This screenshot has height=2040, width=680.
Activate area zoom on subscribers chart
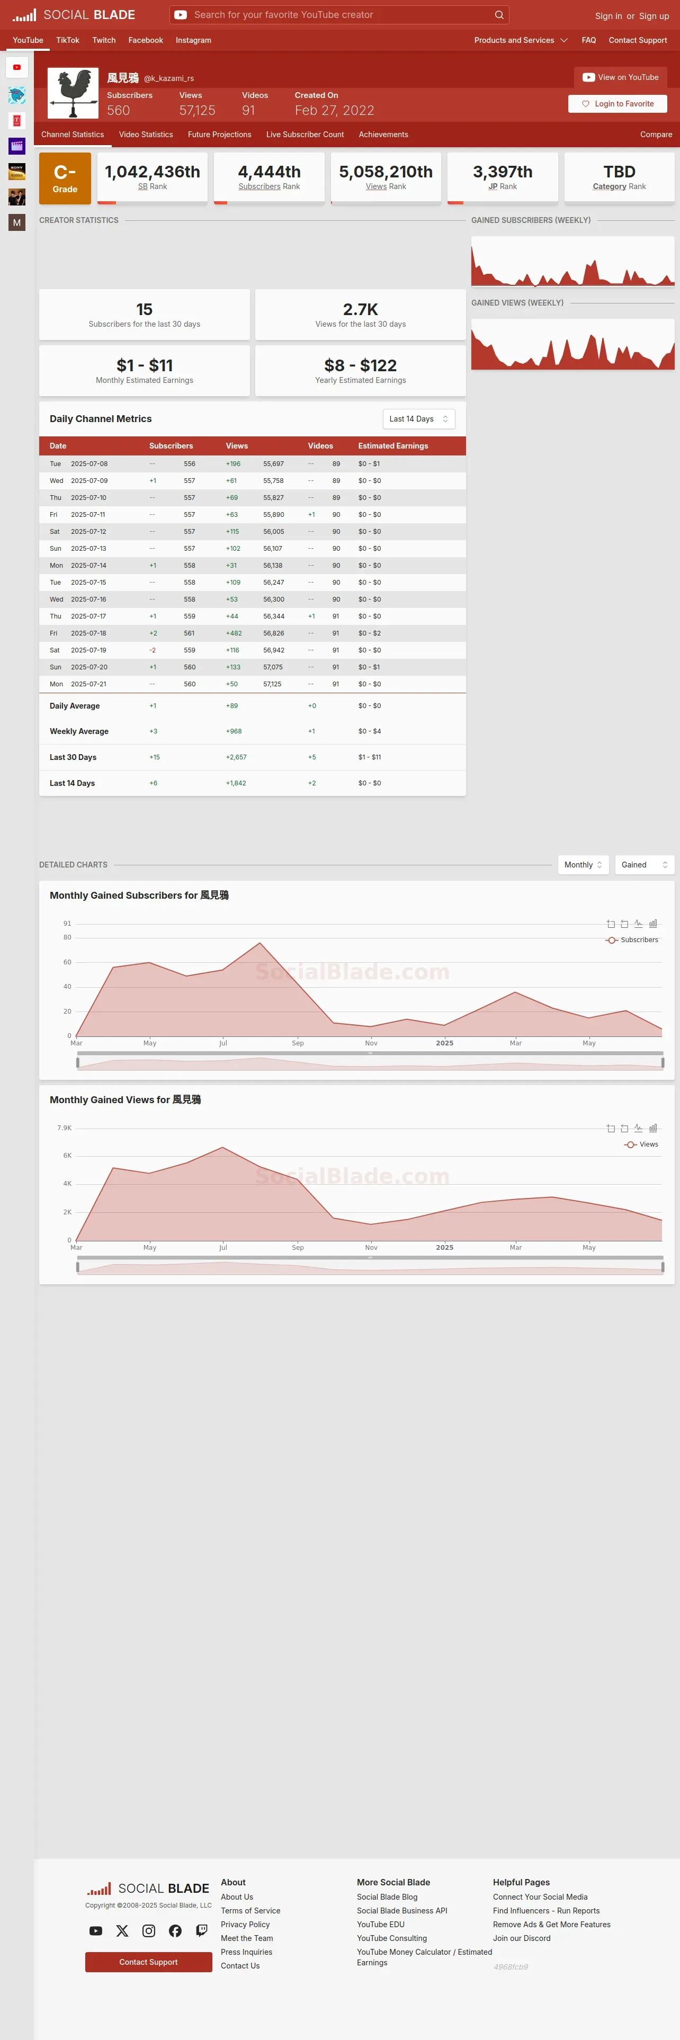pyautogui.click(x=610, y=924)
